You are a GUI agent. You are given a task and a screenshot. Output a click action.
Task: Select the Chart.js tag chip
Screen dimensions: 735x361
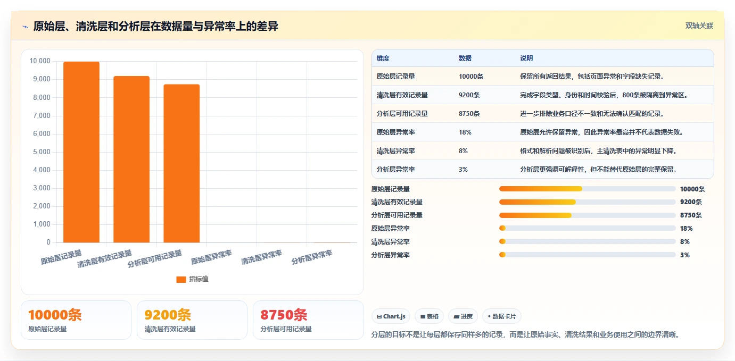(391, 316)
